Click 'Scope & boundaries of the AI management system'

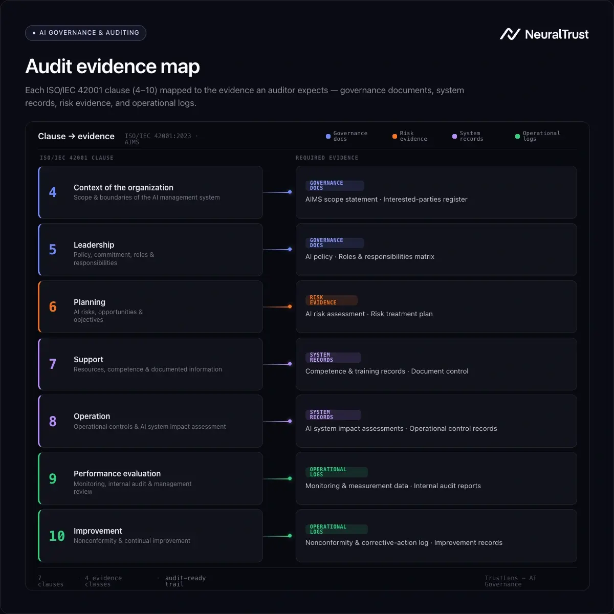click(x=147, y=198)
